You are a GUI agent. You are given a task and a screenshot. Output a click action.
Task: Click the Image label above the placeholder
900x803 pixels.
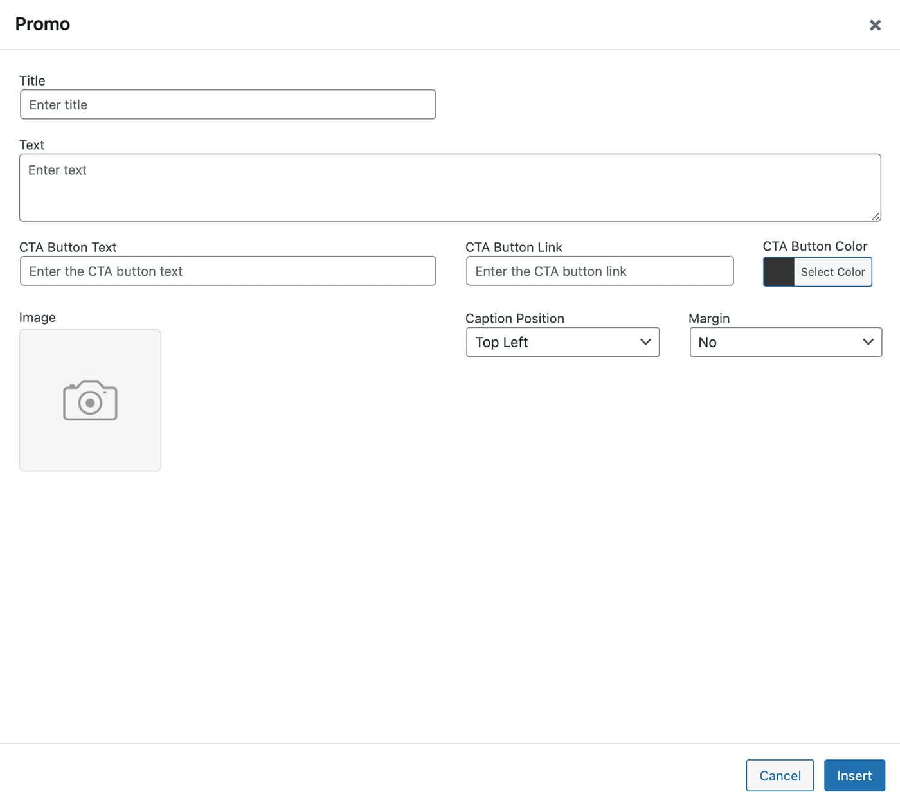coord(37,318)
